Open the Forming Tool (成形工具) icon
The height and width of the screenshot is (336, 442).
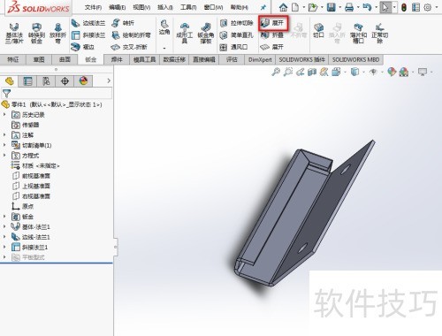[x=185, y=33]
